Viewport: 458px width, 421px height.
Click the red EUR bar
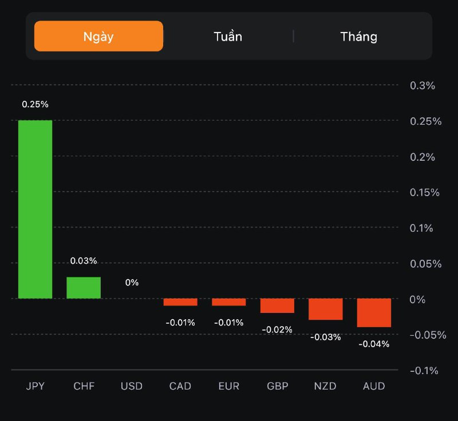tap(229, 302)
